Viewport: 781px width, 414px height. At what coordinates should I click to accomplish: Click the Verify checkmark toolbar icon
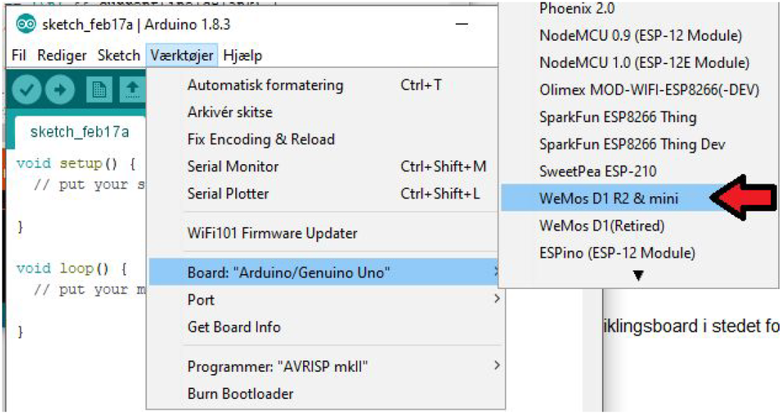click(27, 90)
